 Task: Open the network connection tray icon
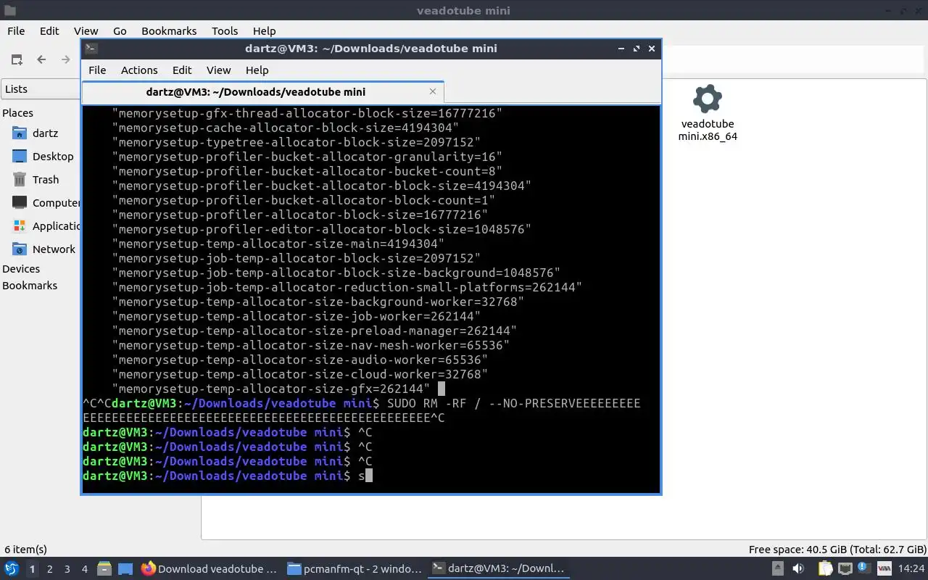click(x=845, y=569)
